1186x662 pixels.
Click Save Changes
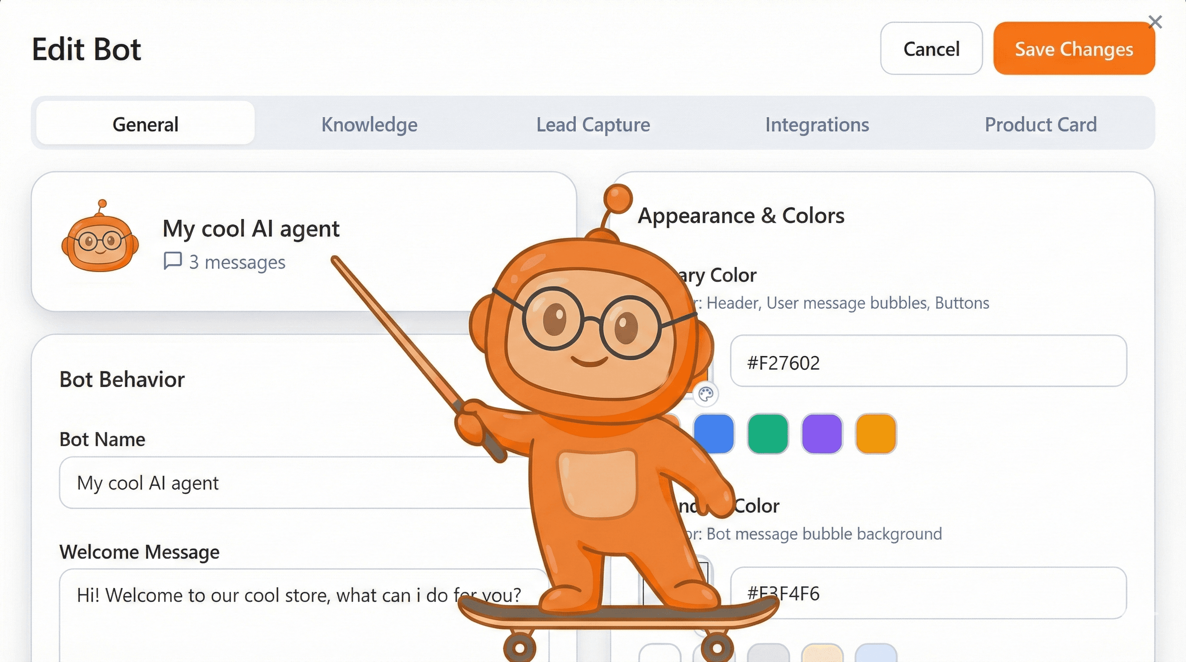(x=1074, y=49)
